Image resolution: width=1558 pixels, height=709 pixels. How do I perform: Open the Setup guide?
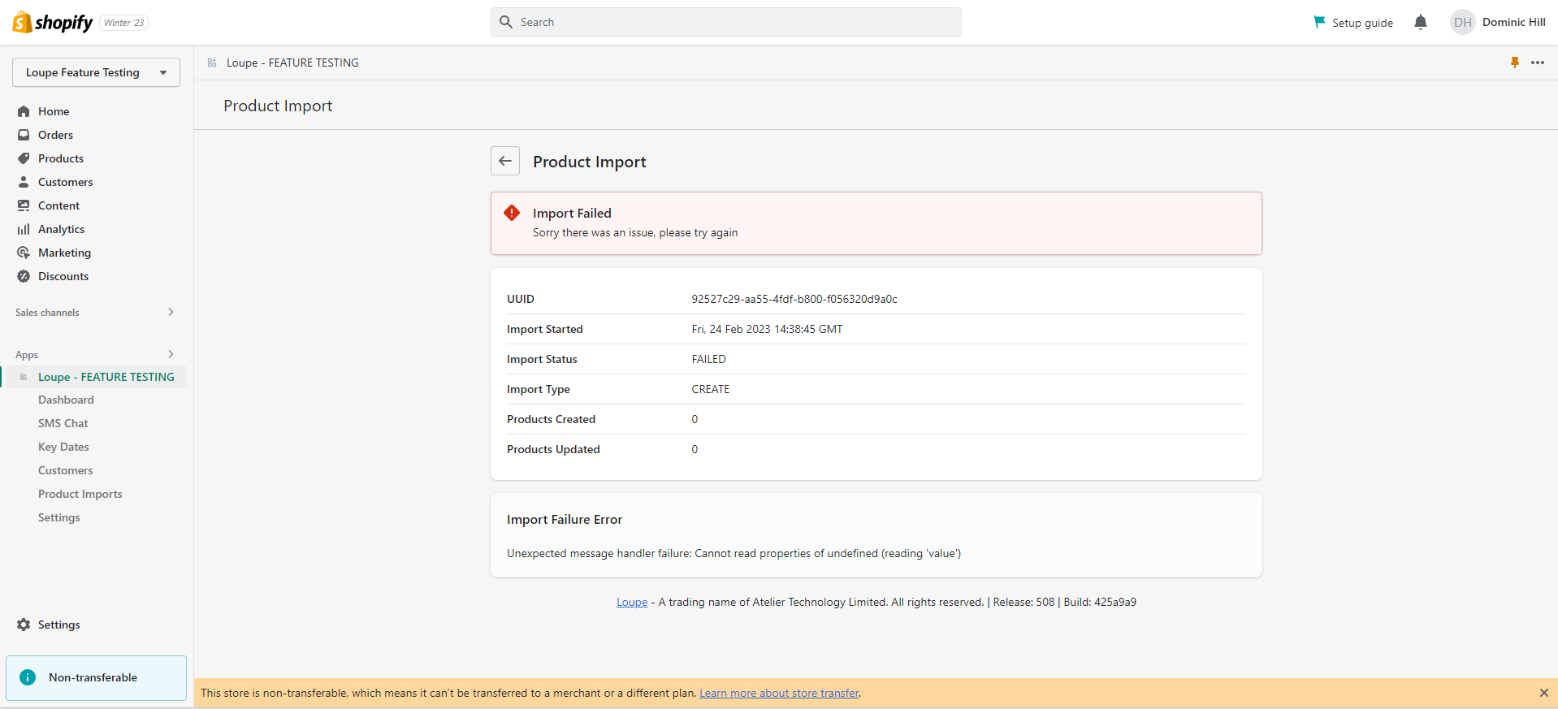[1353, 22]
